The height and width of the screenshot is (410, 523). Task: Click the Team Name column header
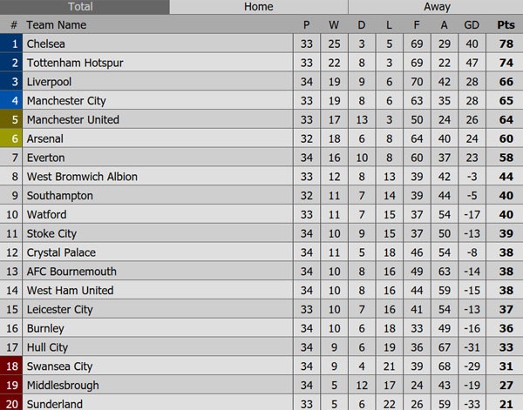coord(57,25)
